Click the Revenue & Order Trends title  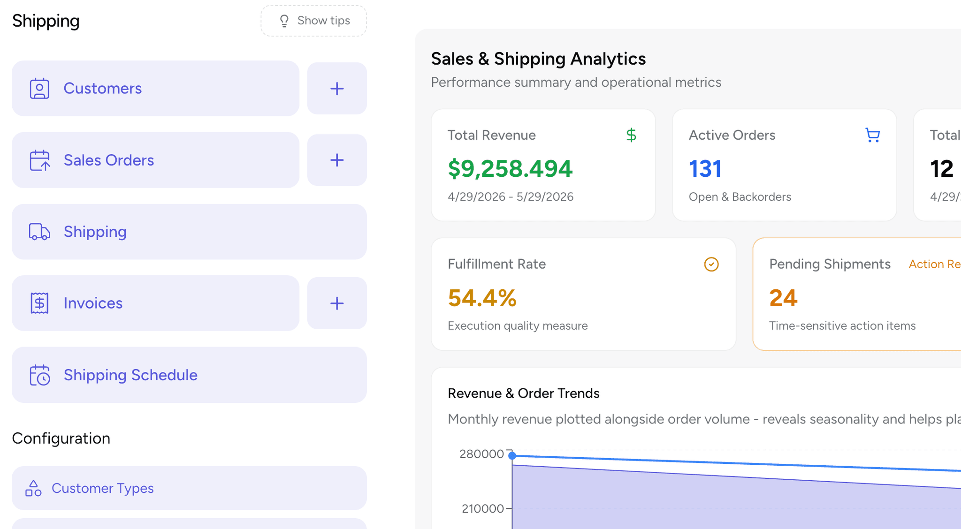pyautogui.click(x=524, y=393)
